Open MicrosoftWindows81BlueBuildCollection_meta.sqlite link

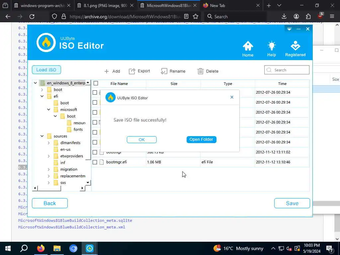click(x=75, y=220)
